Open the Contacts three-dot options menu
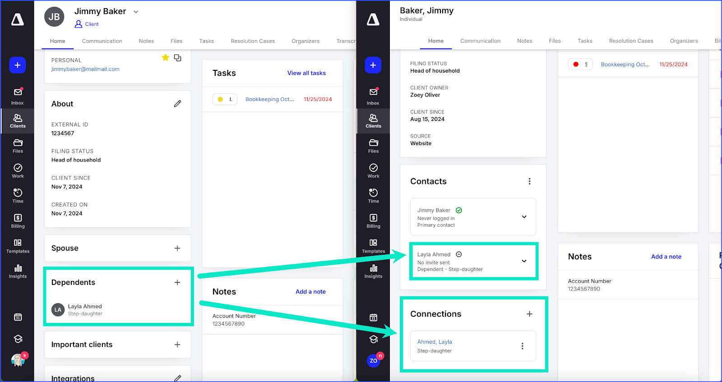This screenshot has height=382, width=722. coord(529,181)
